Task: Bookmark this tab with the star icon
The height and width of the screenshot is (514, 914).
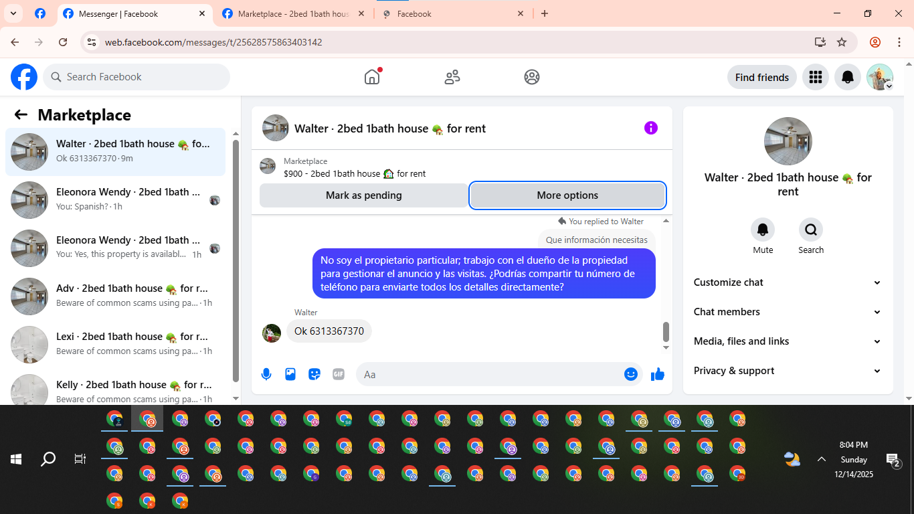Action: pyautogui.click(x=842, y=42)
